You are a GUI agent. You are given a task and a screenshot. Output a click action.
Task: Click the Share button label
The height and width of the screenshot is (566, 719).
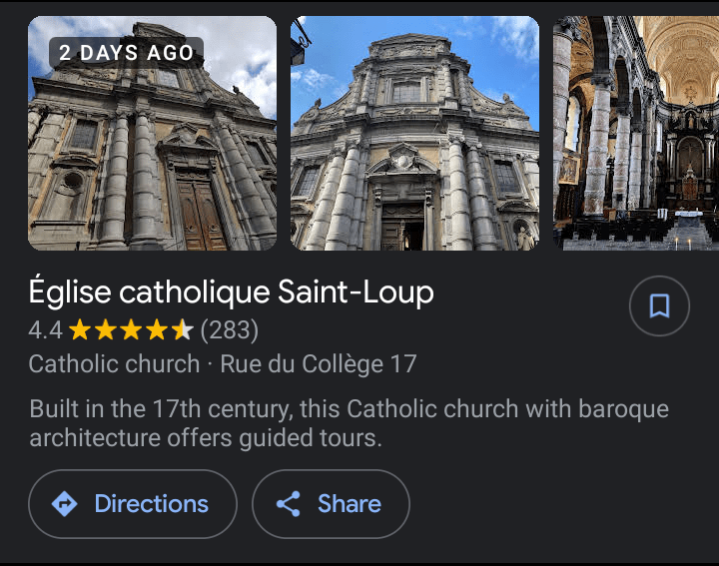[x=349, y=504]
